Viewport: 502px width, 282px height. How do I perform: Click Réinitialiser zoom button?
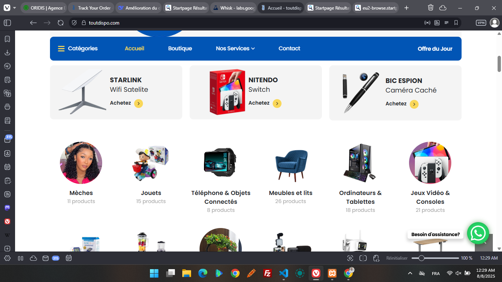(x=397, y=258)
